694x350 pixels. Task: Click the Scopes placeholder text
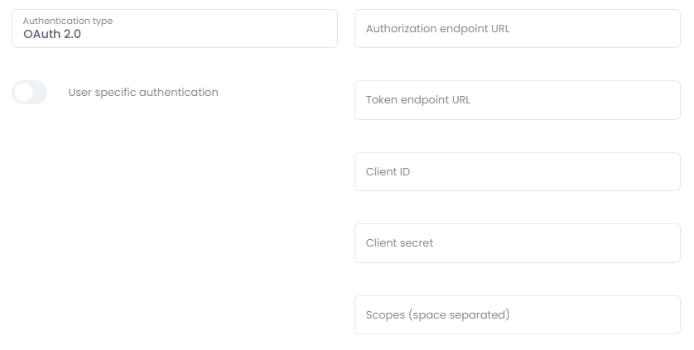[x=437, y=315]
